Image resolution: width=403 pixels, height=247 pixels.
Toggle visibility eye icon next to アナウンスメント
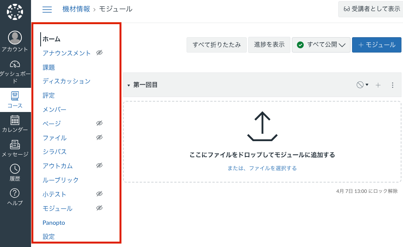point(100,53)
